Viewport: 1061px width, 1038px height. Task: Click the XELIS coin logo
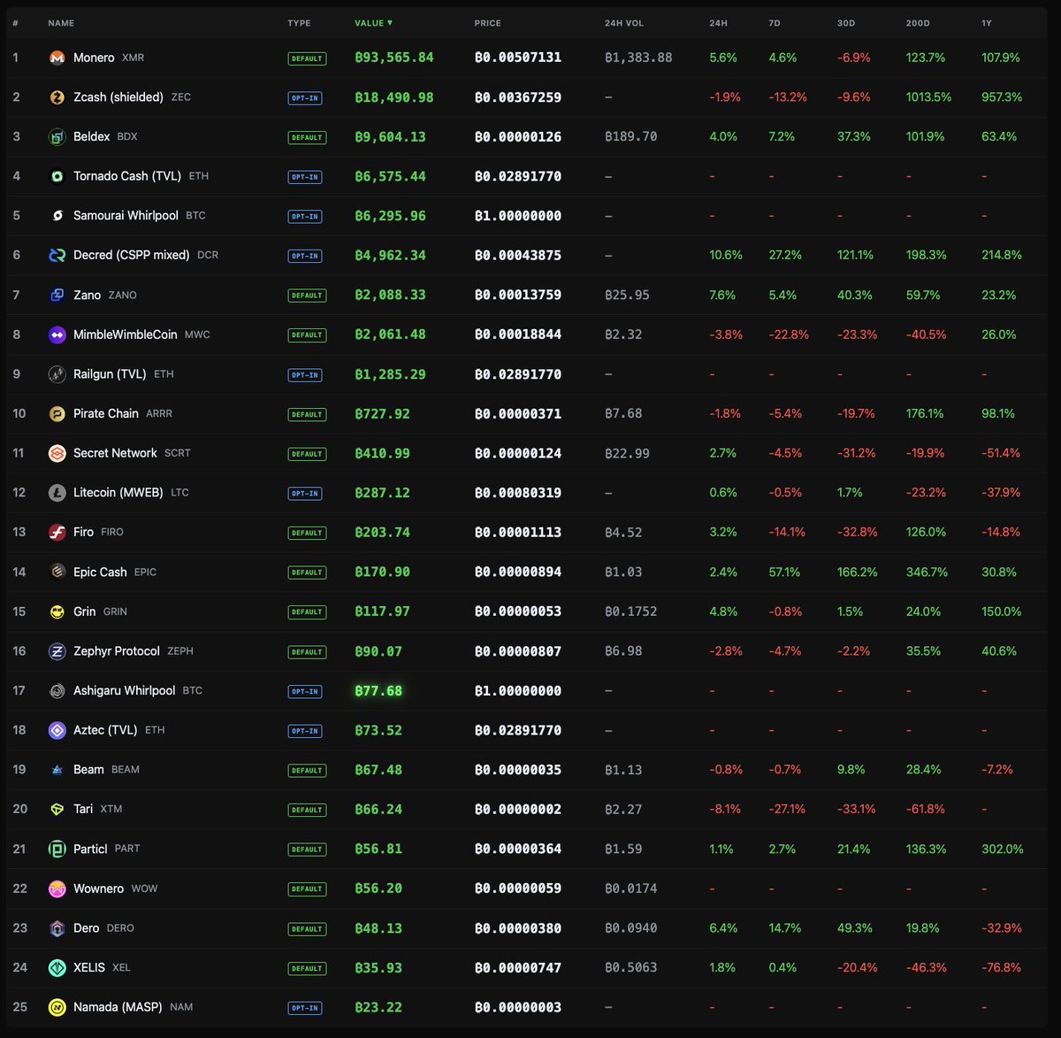coord(57,967)
